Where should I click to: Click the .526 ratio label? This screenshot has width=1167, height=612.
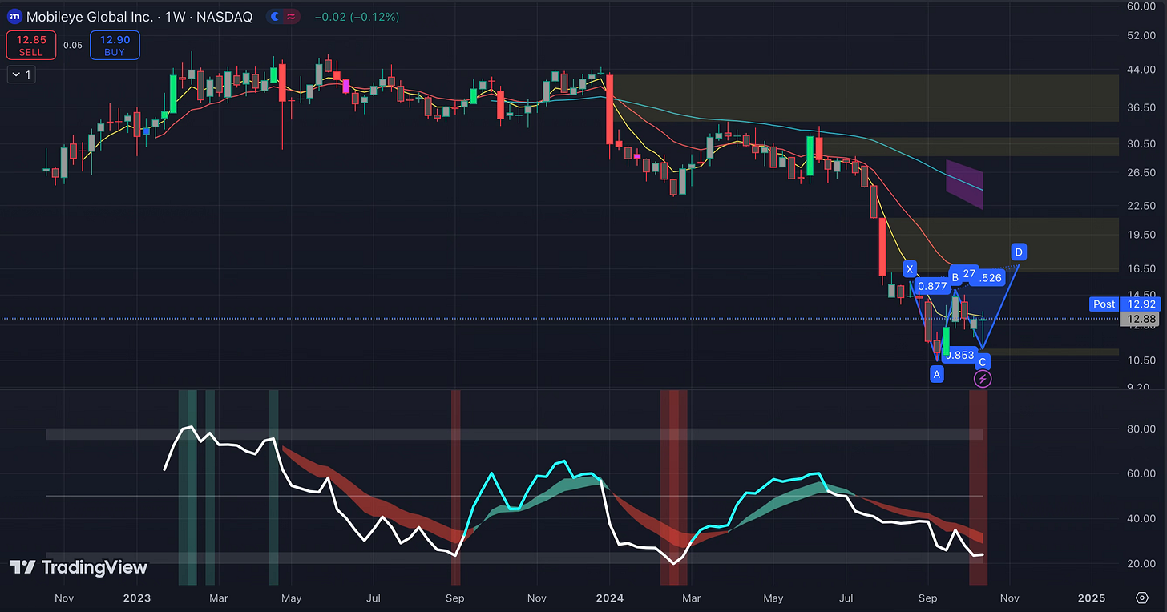[x=991, y=278]
